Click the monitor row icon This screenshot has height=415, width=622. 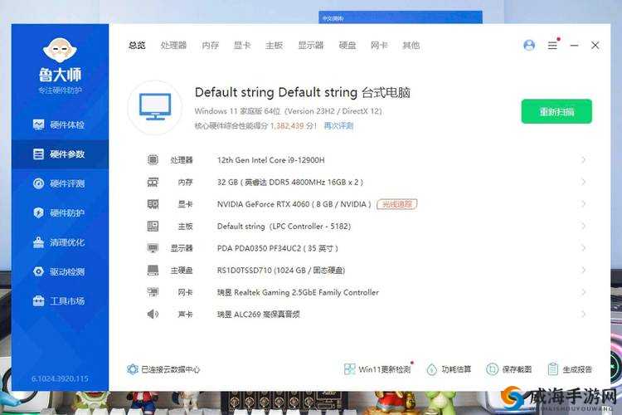tap(153, 248)
